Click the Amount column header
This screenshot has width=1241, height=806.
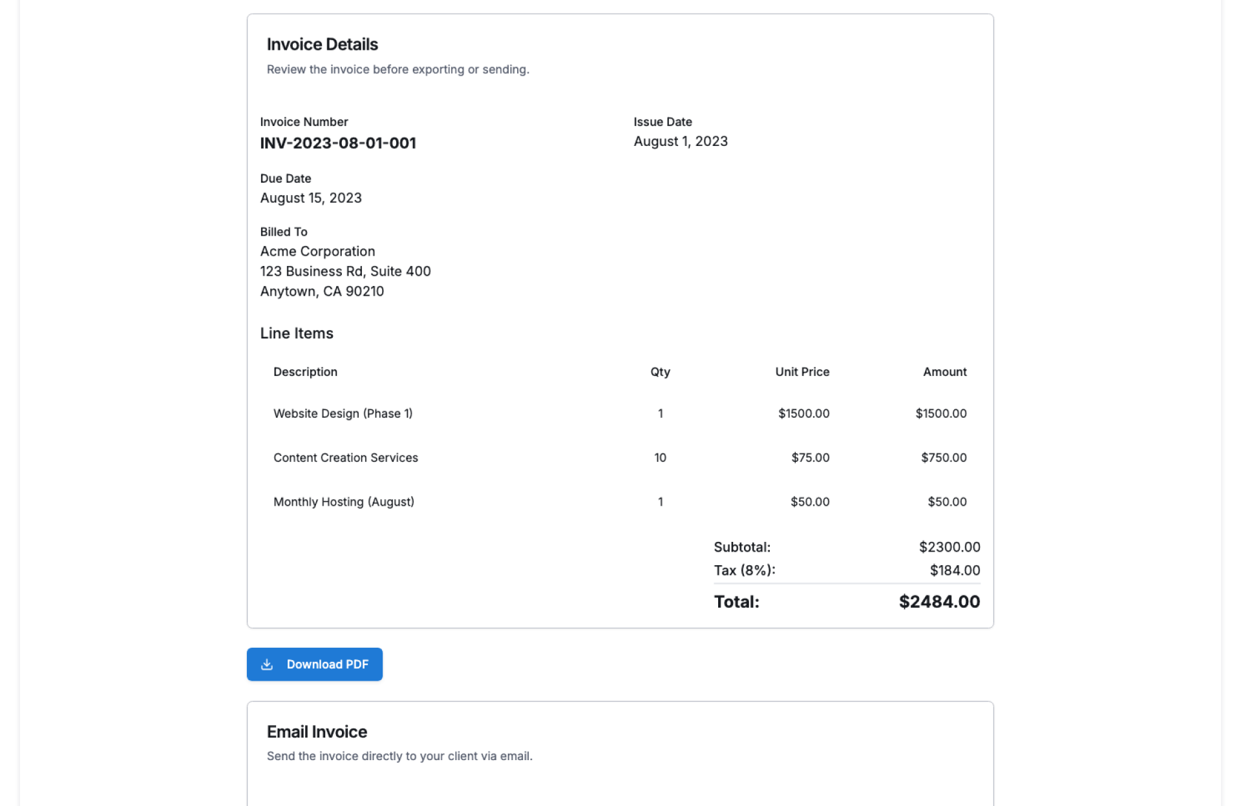944,372
